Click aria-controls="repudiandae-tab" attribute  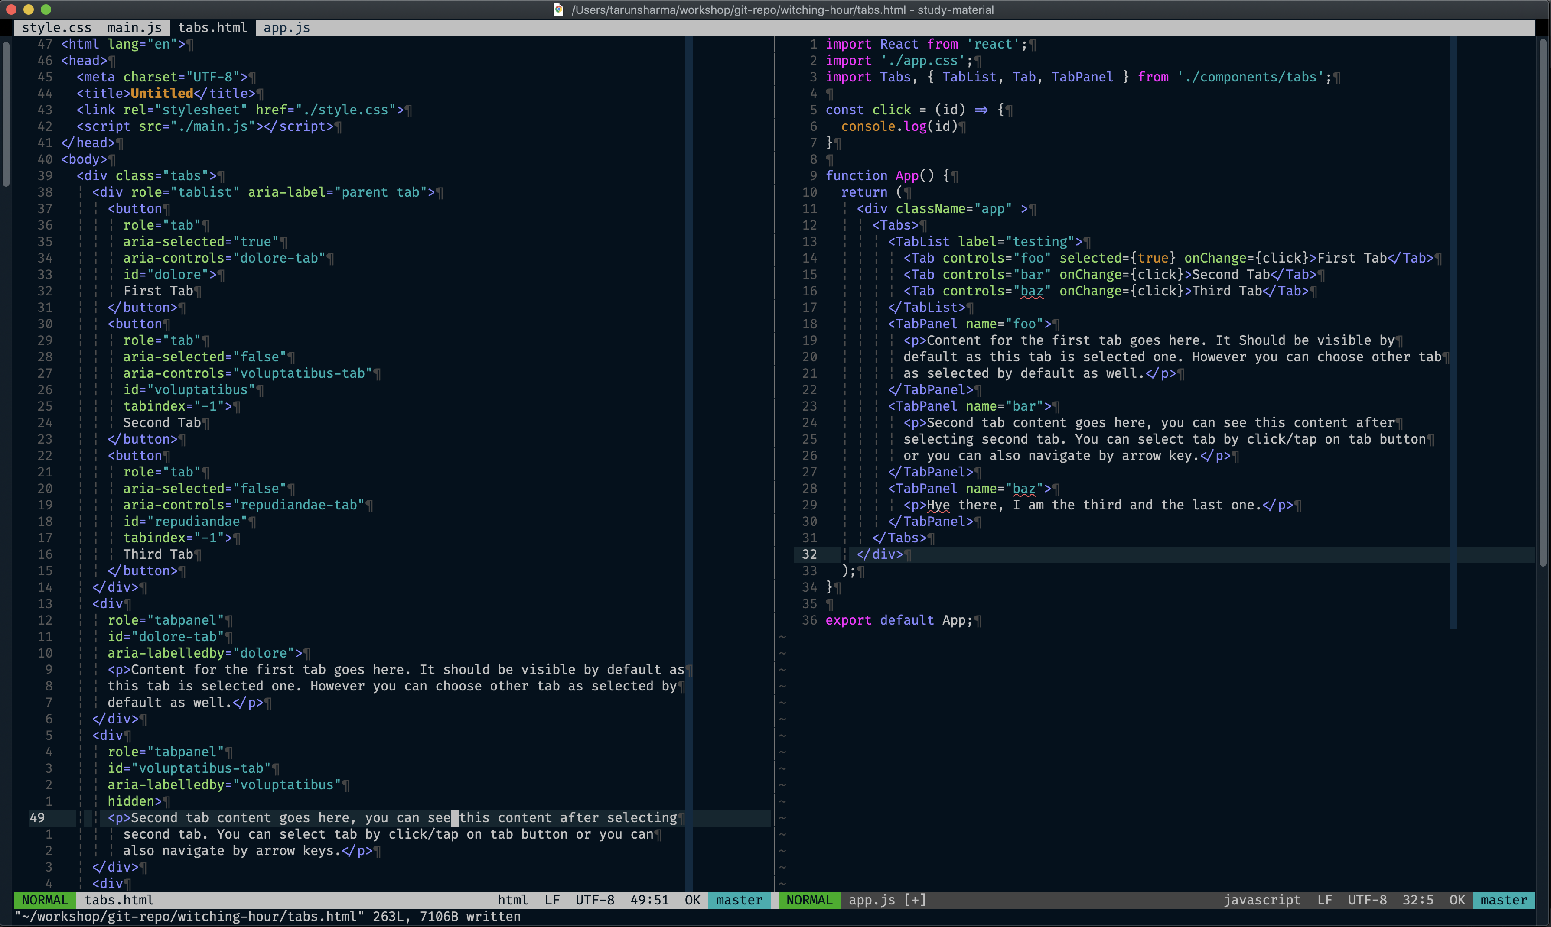point(244,506)
